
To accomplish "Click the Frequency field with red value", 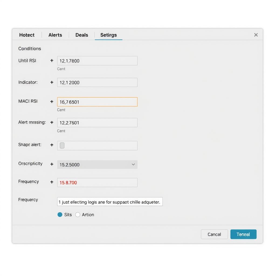I will coord(97,182).
